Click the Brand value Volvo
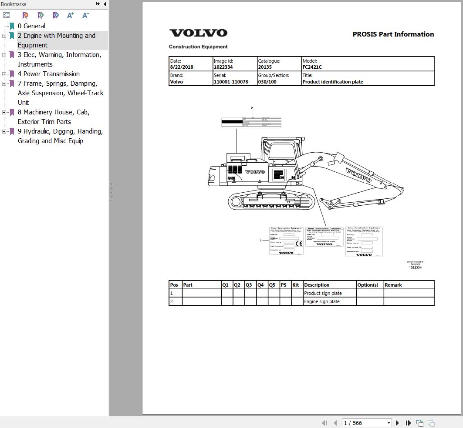Image resolution: width=463 pixels, height=428 pixels. [176, 82]
